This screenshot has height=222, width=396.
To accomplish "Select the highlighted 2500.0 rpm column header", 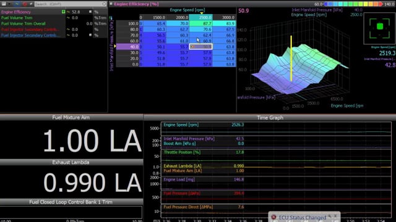I will pyautogui.click(x=200, y=17).
